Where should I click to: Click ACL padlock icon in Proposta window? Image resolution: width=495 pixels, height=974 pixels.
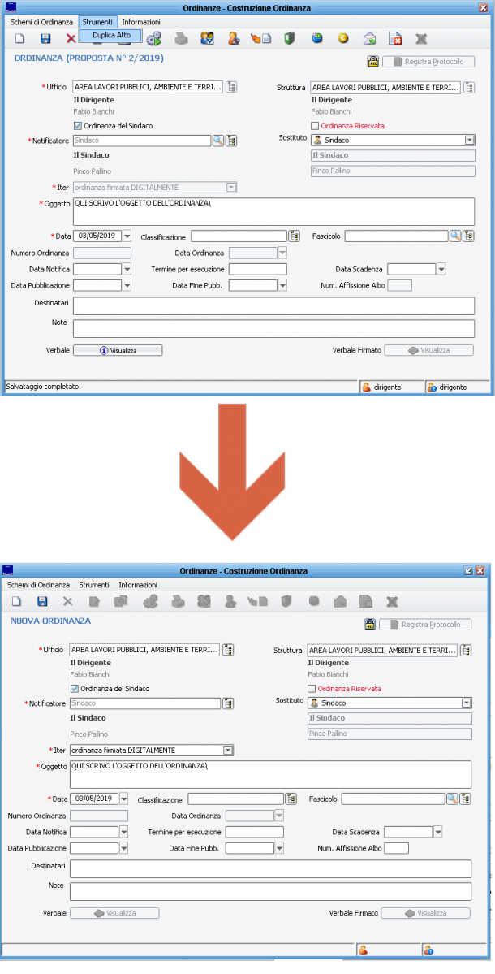coord(372,62)
